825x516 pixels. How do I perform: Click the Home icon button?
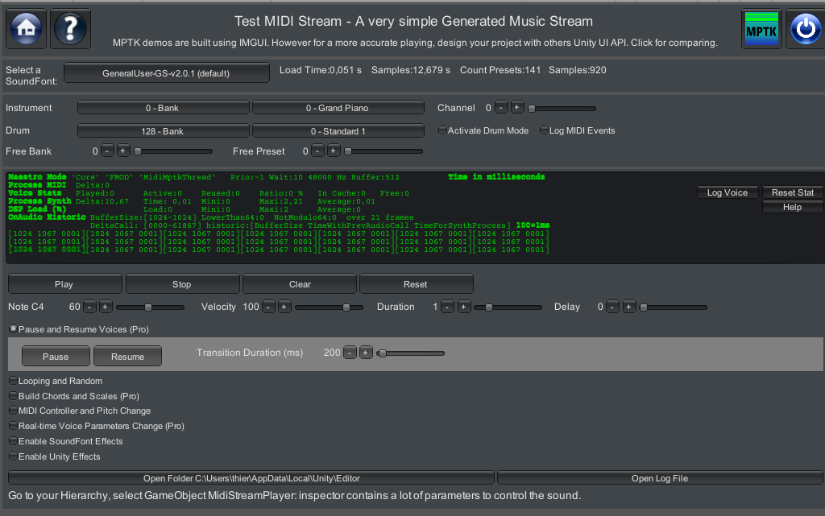[27, 29]
